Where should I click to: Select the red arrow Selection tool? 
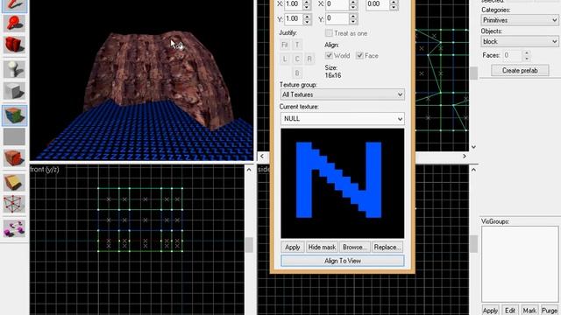click(14, 5)
